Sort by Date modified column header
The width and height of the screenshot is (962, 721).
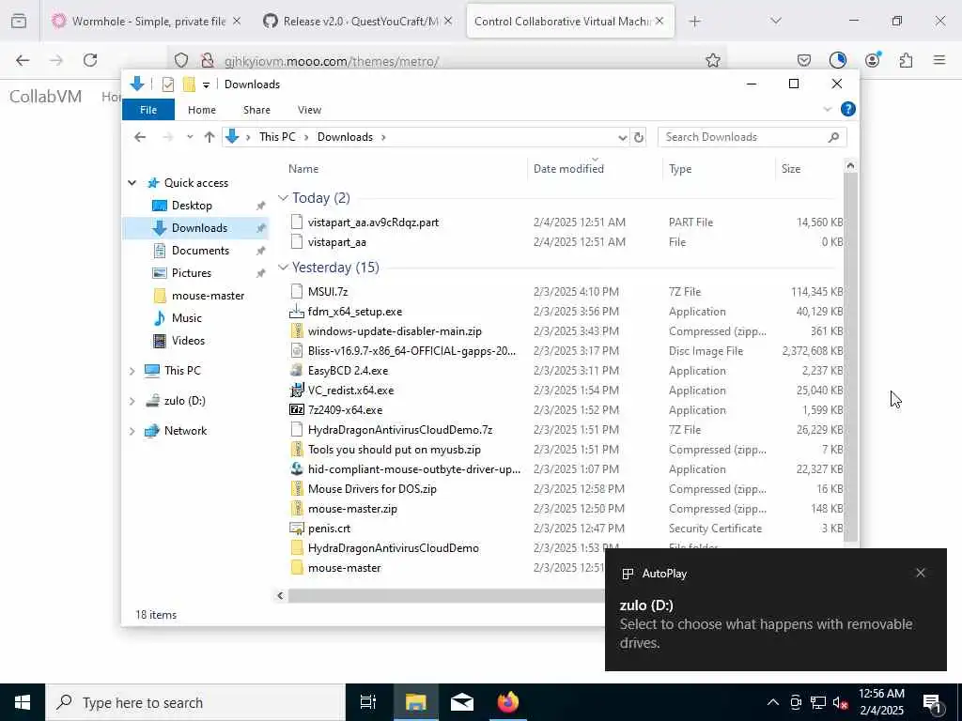coord(568,169)
